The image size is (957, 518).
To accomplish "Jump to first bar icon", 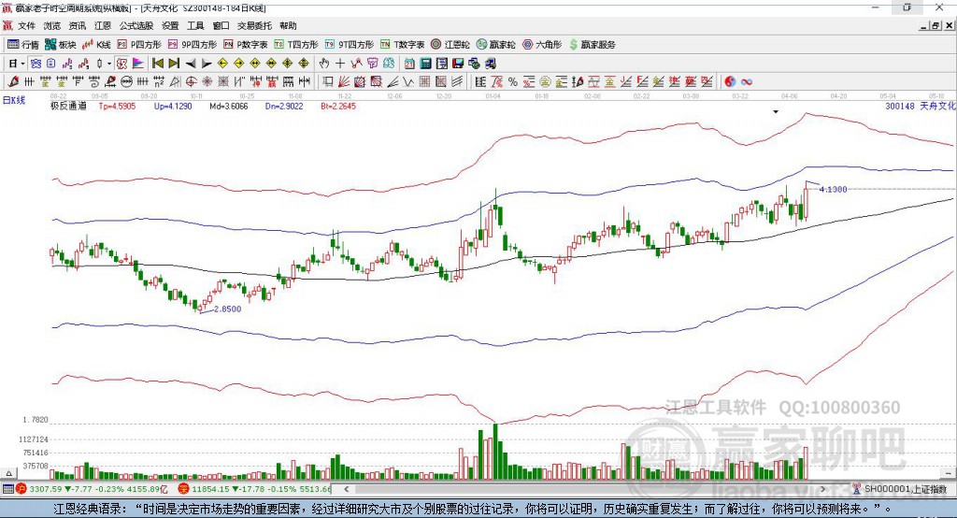I will tap(157, 64).
